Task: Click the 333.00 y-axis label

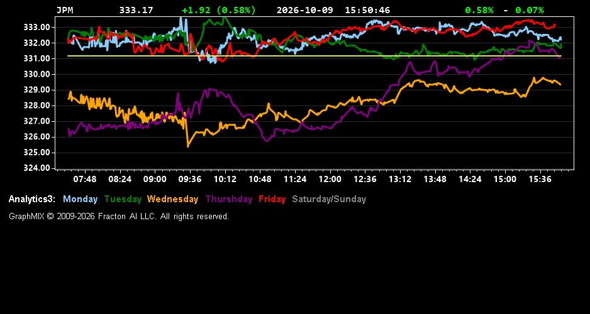Action: coord(37,28)
